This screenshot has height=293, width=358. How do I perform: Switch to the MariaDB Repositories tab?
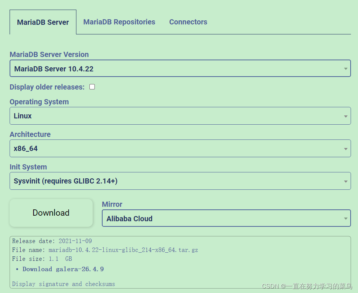[x=119, y=22]
